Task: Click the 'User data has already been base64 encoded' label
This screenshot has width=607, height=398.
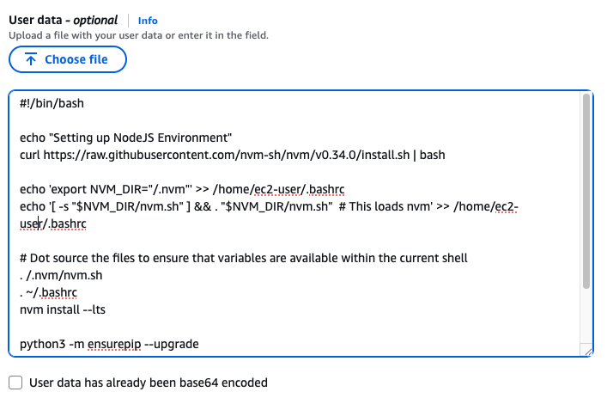Action: [149, 383]
